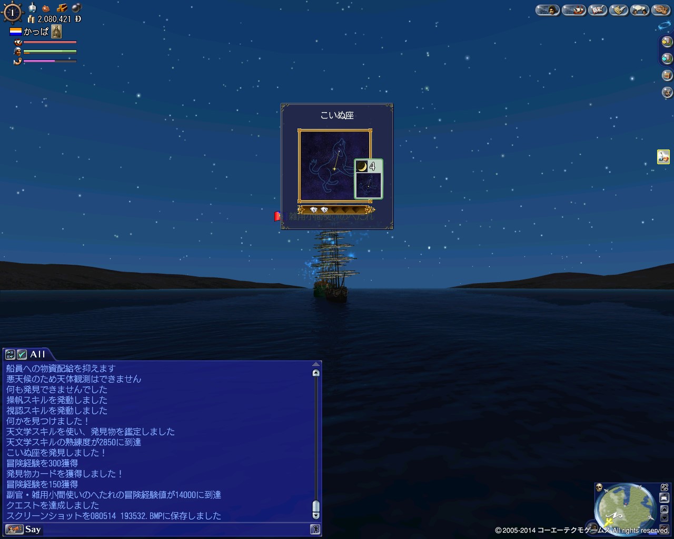Image resolution: width=674 pixels, height=539 pixels.
Task: Click the walking figure icon in chat bar
Action: [315, 530]
